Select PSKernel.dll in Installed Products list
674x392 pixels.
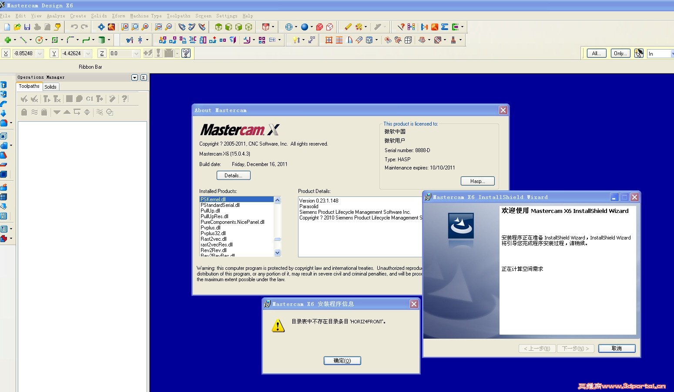click(236, 199)
